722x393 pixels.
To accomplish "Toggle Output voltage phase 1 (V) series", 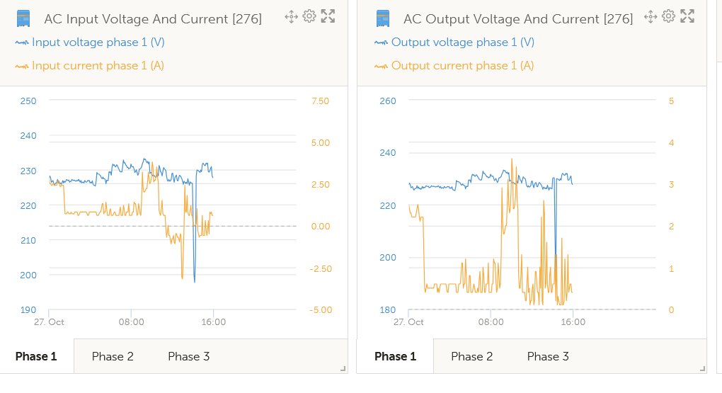I will pos(462,43).
